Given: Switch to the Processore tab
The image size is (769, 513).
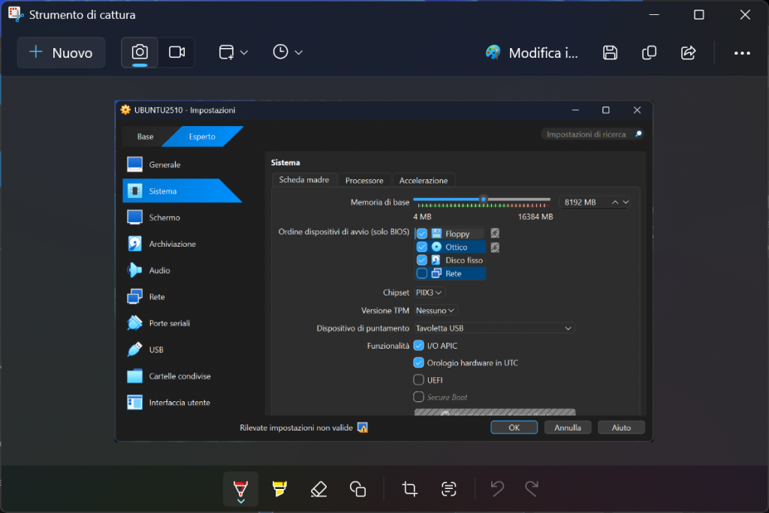Looking at the screenshot, I should click(364, 181).
